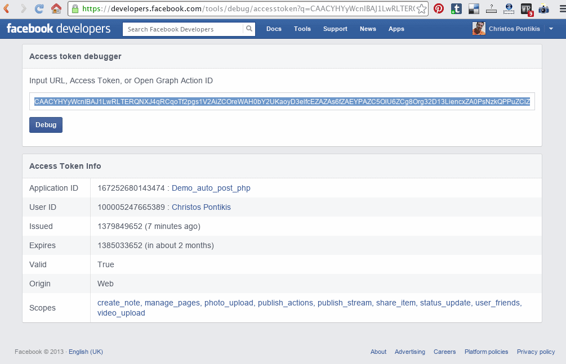
Task: Click the Access token debugger heading
Action: [75, 57]
